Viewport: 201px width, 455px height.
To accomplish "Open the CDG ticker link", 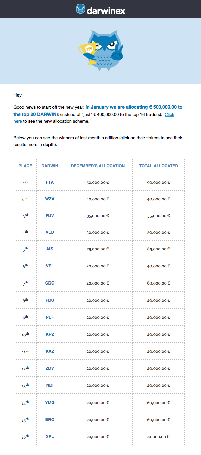I will click(x=50, y=283).
